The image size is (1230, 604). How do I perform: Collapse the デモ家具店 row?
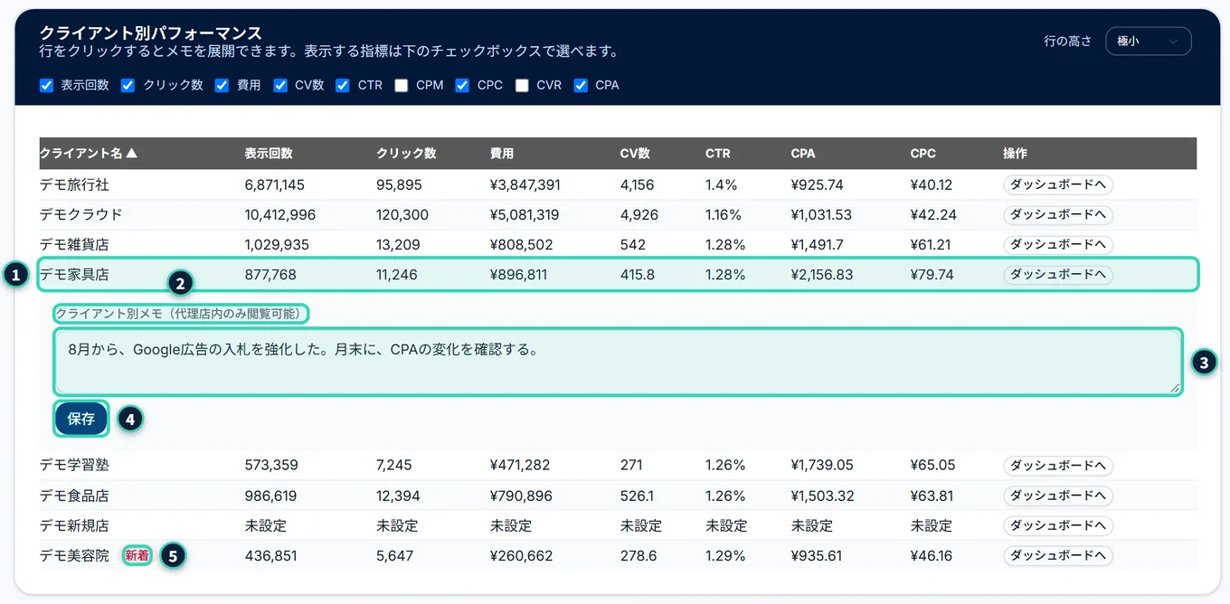618,275
